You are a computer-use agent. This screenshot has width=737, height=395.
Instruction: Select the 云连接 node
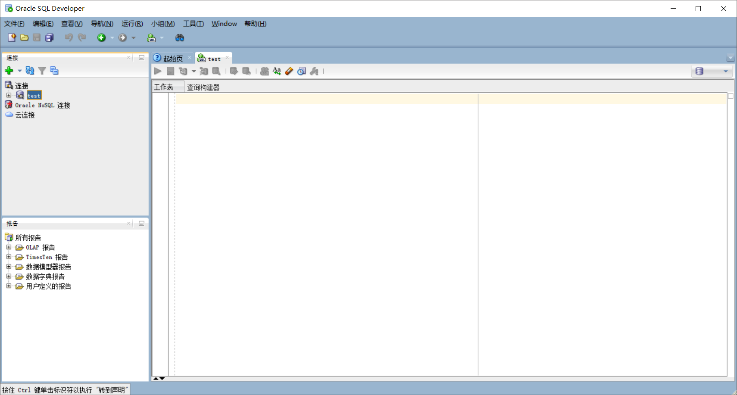pos(25,115)
